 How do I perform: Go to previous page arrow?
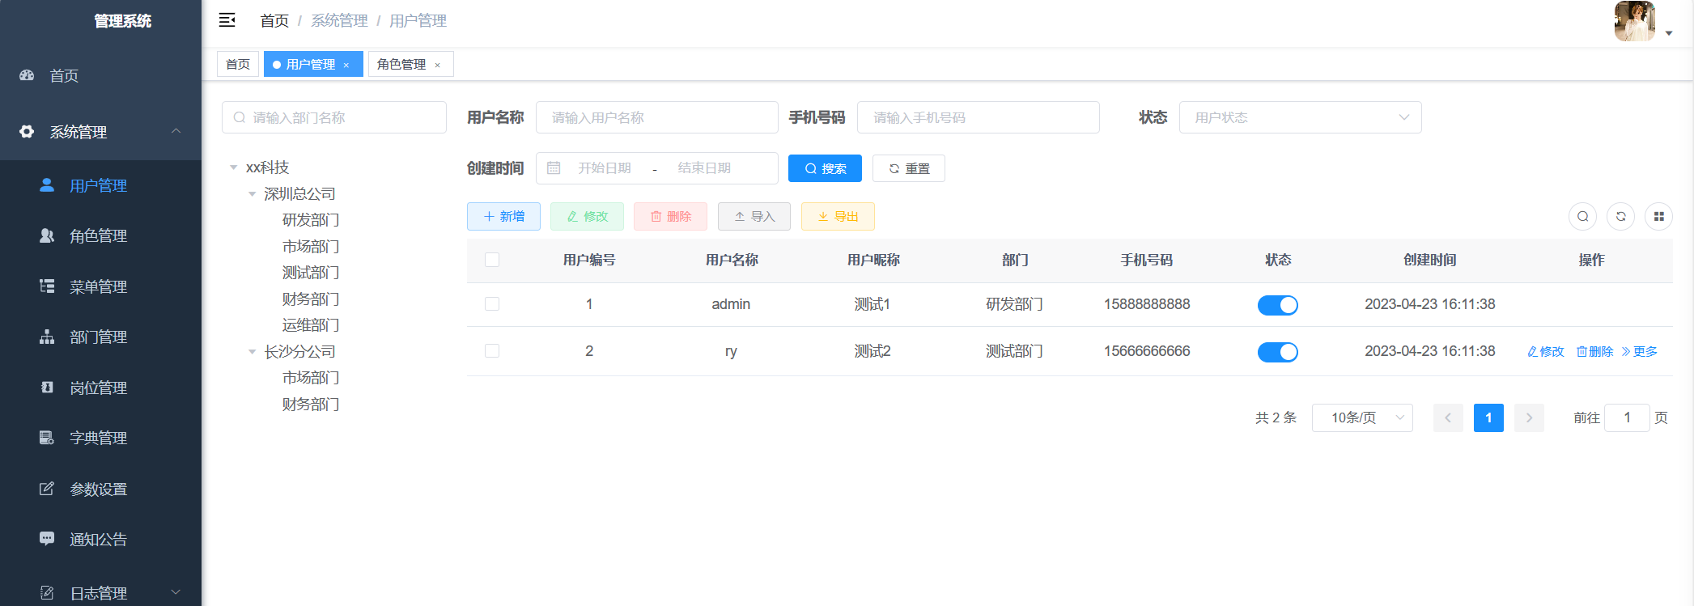[1448, 417]
